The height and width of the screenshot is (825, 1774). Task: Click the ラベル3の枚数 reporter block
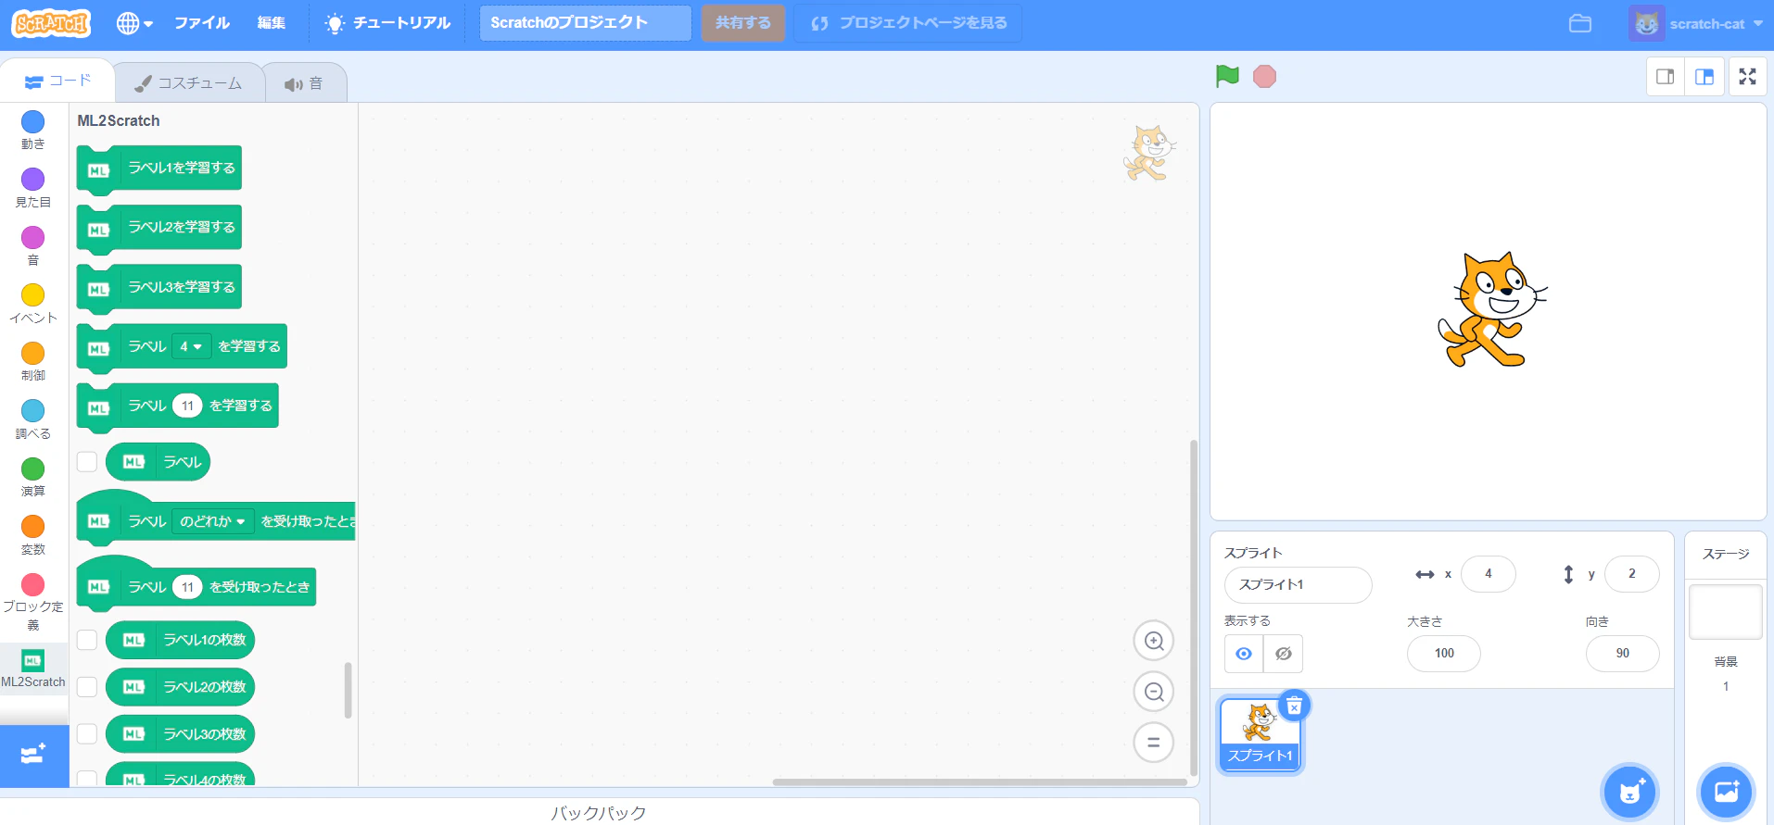(181, 734)
